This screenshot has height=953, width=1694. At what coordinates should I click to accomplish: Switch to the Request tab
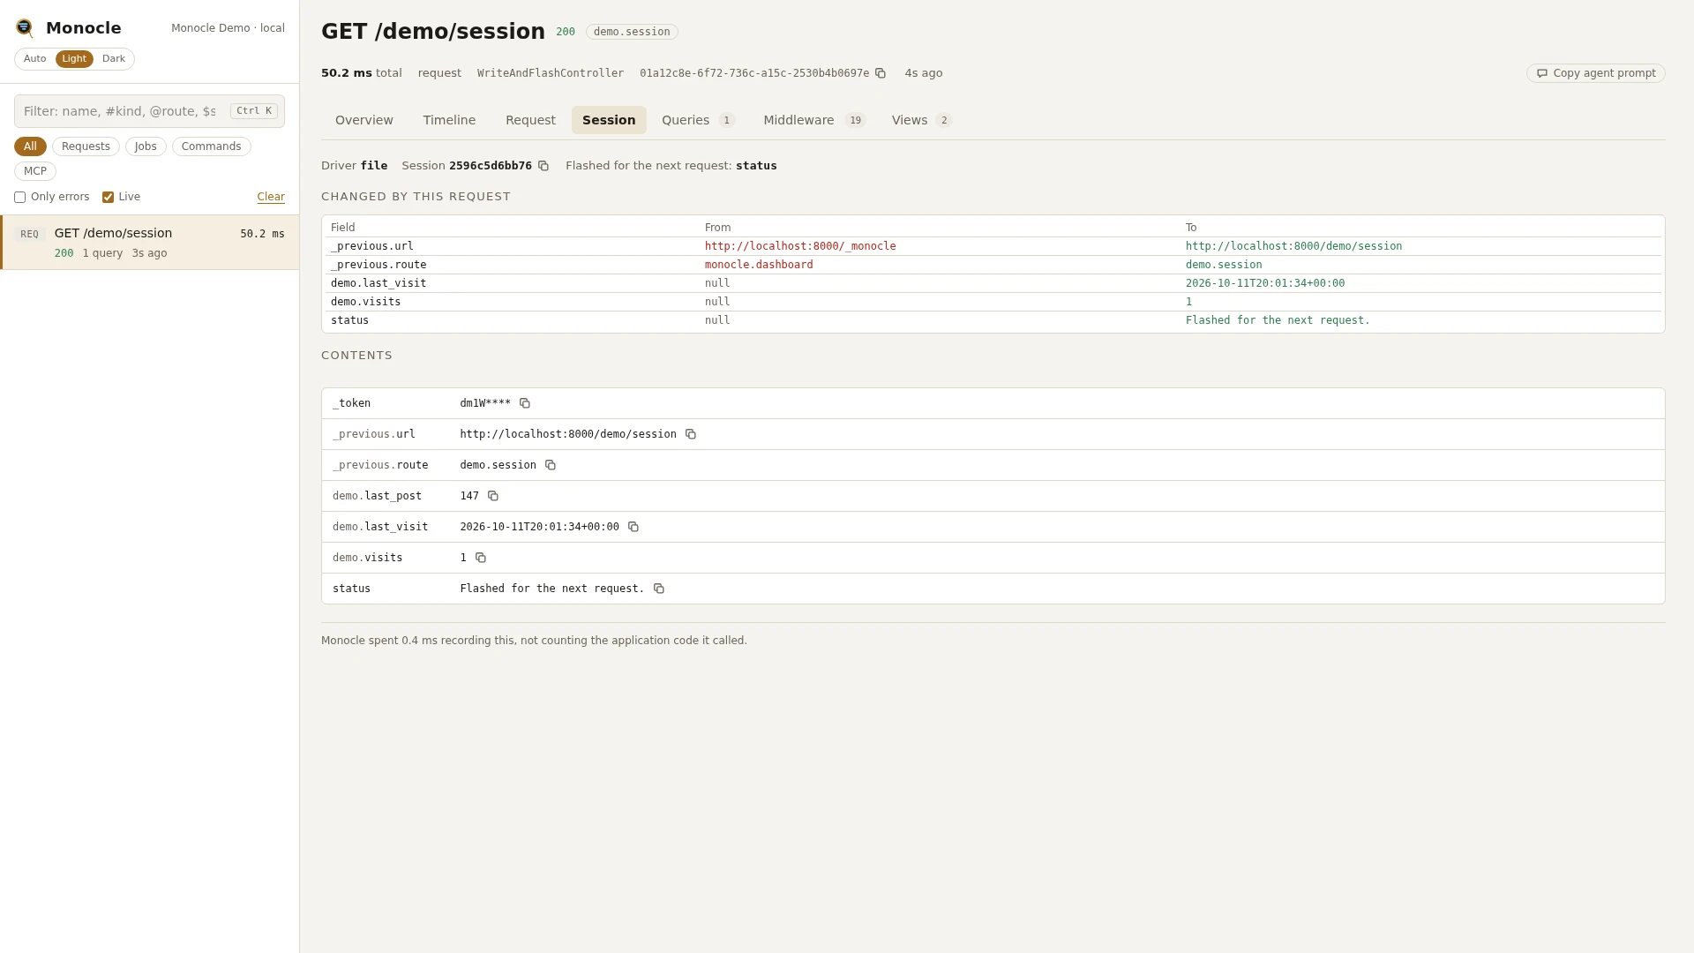pos(530,120)
